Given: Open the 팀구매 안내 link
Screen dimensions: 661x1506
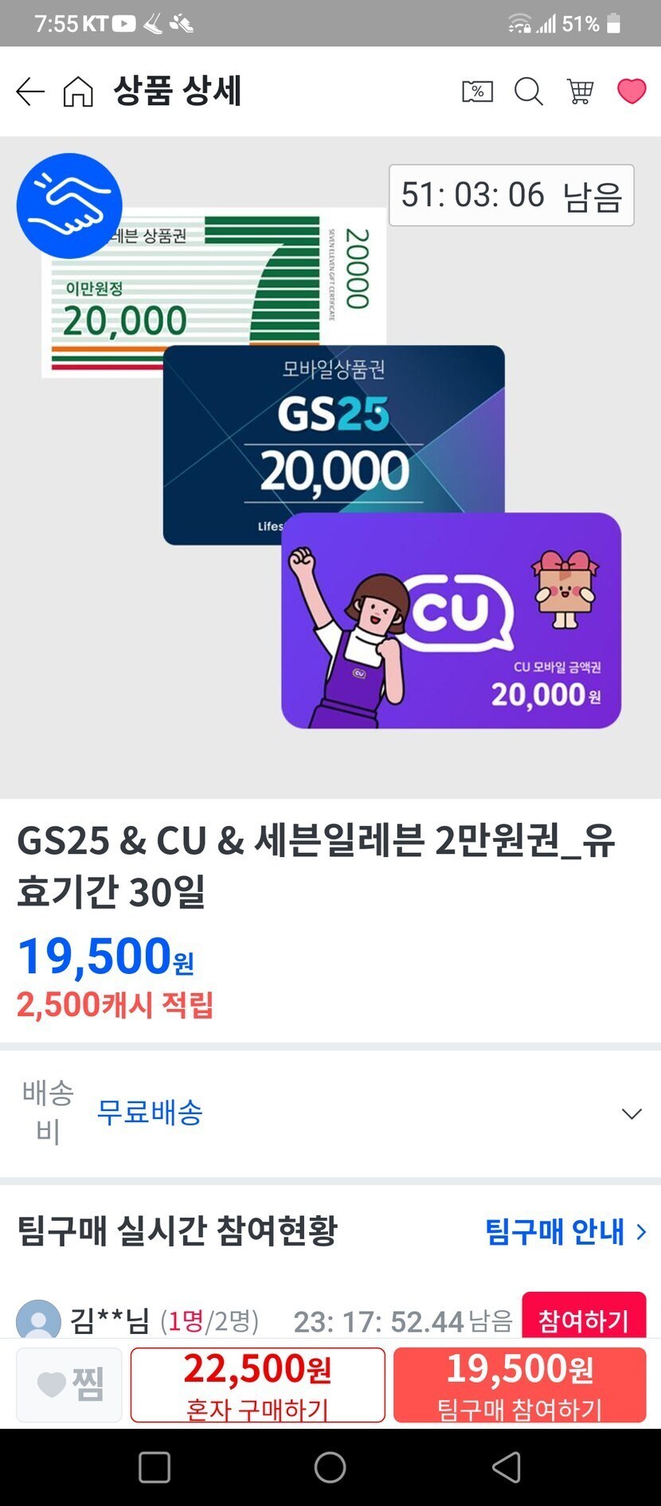Looking at the screenshot, I should [554, 1232].
